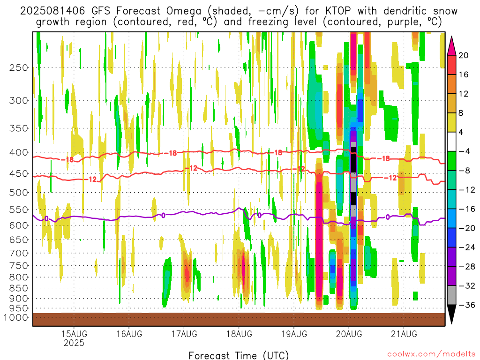Click the violet colorbar swatch between -24 and -28

point(451,257)
